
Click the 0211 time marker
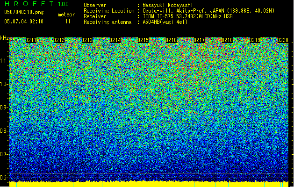31,40
